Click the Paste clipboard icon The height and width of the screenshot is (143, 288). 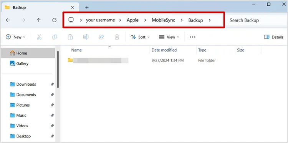pos(70,37)
